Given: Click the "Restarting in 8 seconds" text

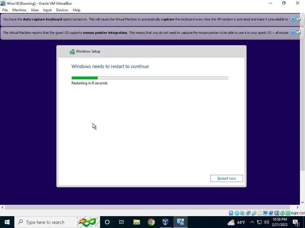Looking at the screenshot, I should 89,83.
